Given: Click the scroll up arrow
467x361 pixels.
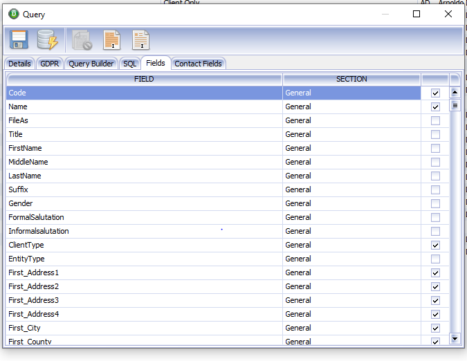Looking at the screenshot, I should [x=455, y=92].
